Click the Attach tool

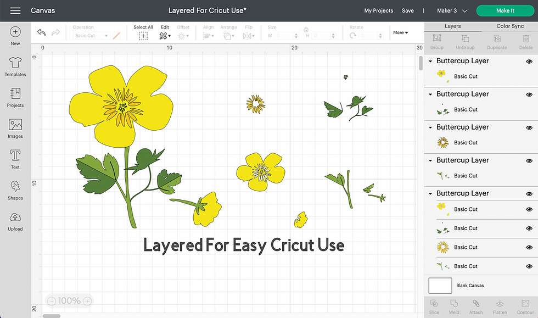[476, 306]
